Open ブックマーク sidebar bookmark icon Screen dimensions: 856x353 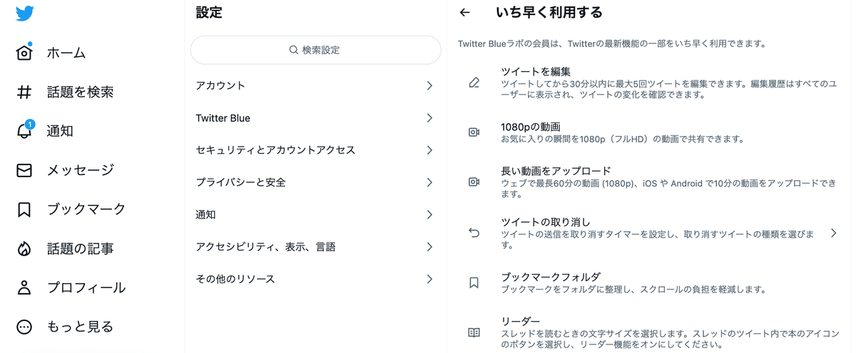[x=24, y=209]
